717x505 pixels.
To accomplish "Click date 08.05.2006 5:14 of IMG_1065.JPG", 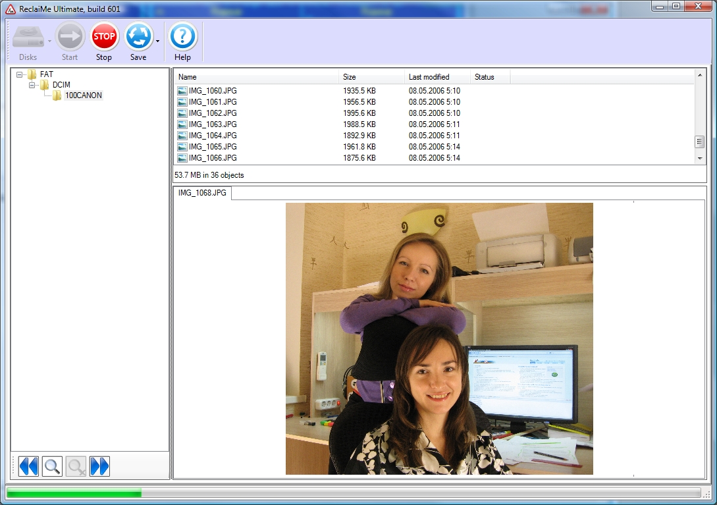I will (435, 147).
